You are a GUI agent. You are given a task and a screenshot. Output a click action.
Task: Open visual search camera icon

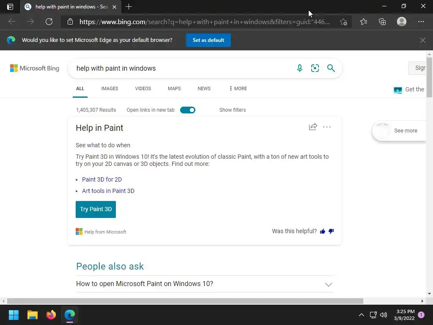point(315,68)
